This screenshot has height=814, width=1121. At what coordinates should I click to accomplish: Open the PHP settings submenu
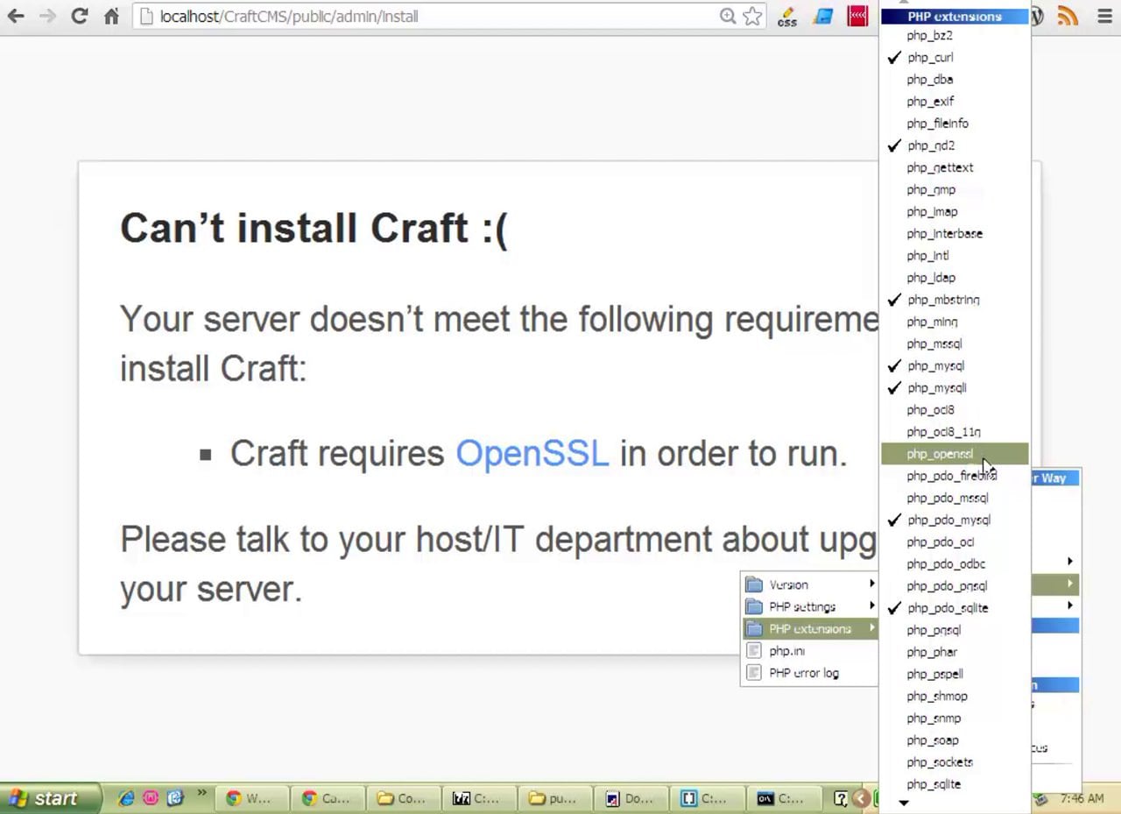(809, 606)
